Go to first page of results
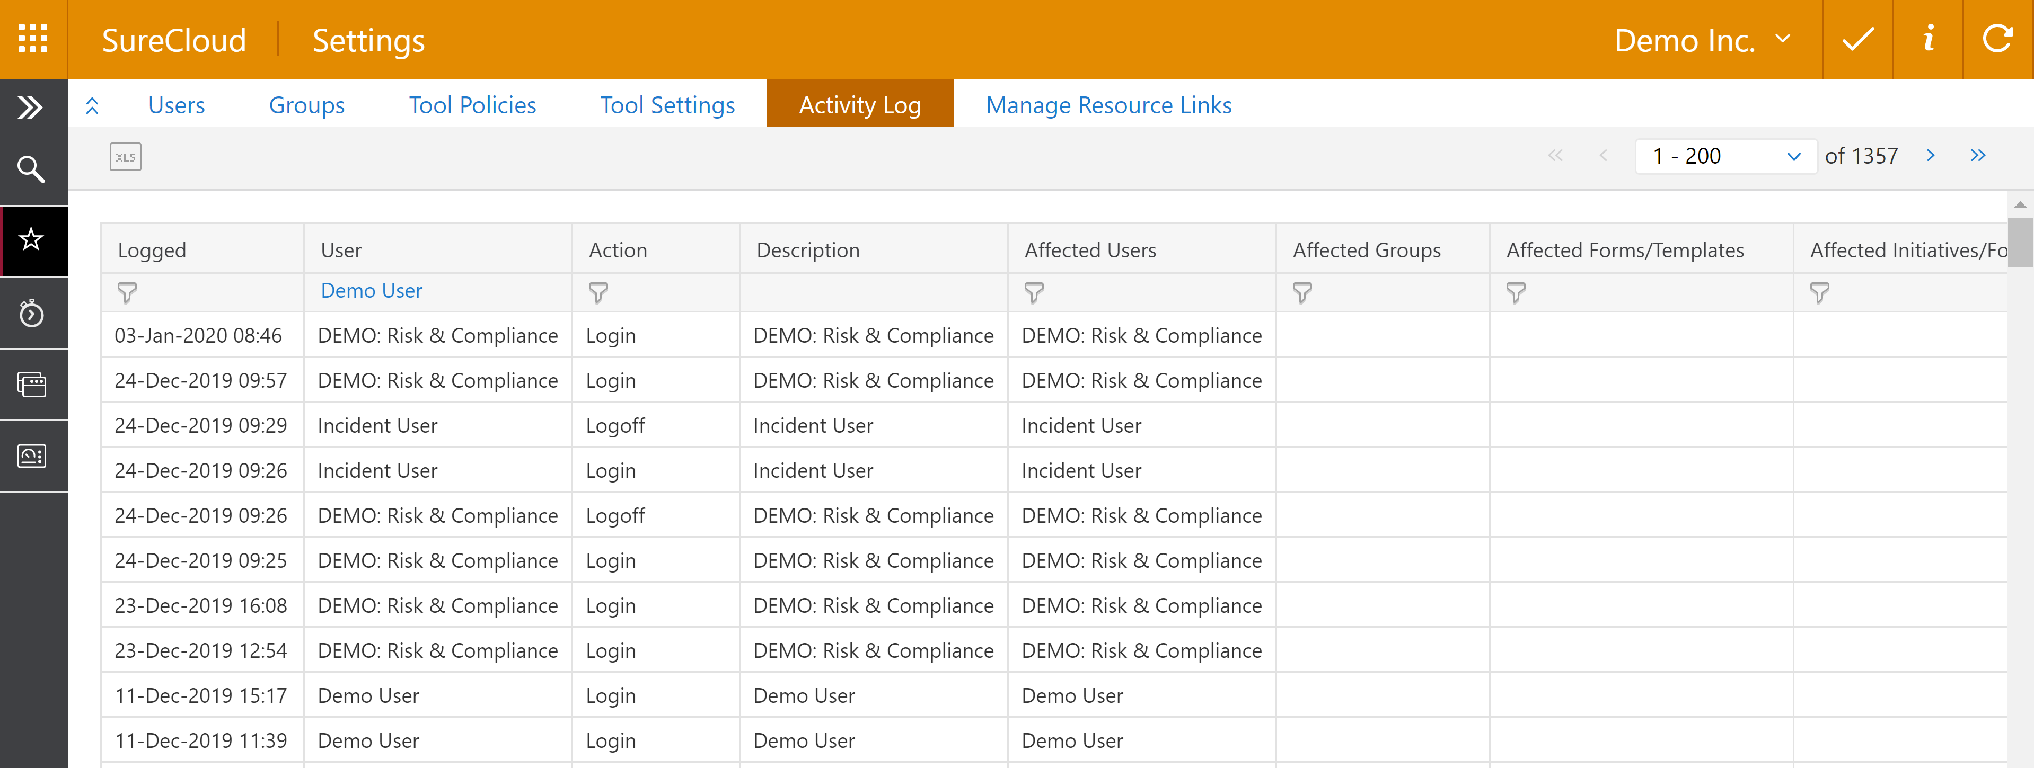This screenshot has width=2034, height=768. coord(1555,156)
